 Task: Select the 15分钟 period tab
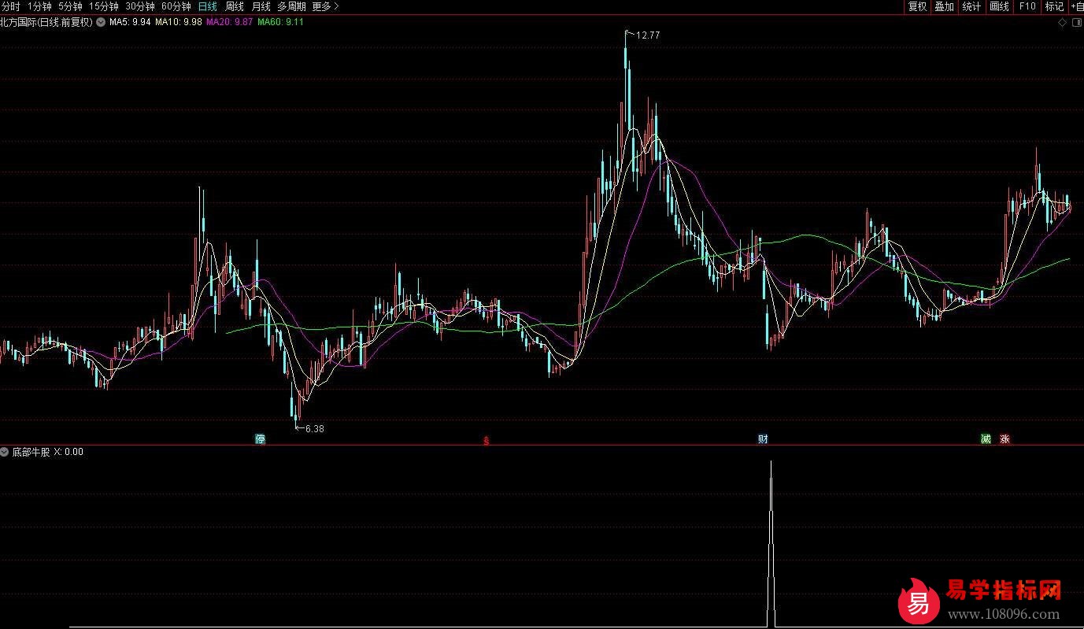pos(103,6)
